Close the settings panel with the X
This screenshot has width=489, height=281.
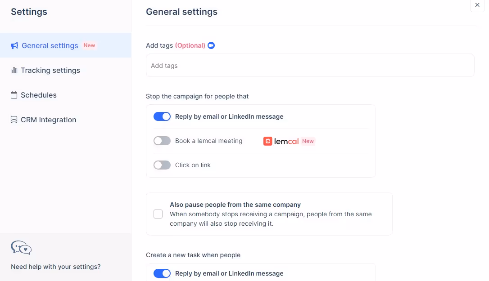pyautogui.click(x=477, y=5)
